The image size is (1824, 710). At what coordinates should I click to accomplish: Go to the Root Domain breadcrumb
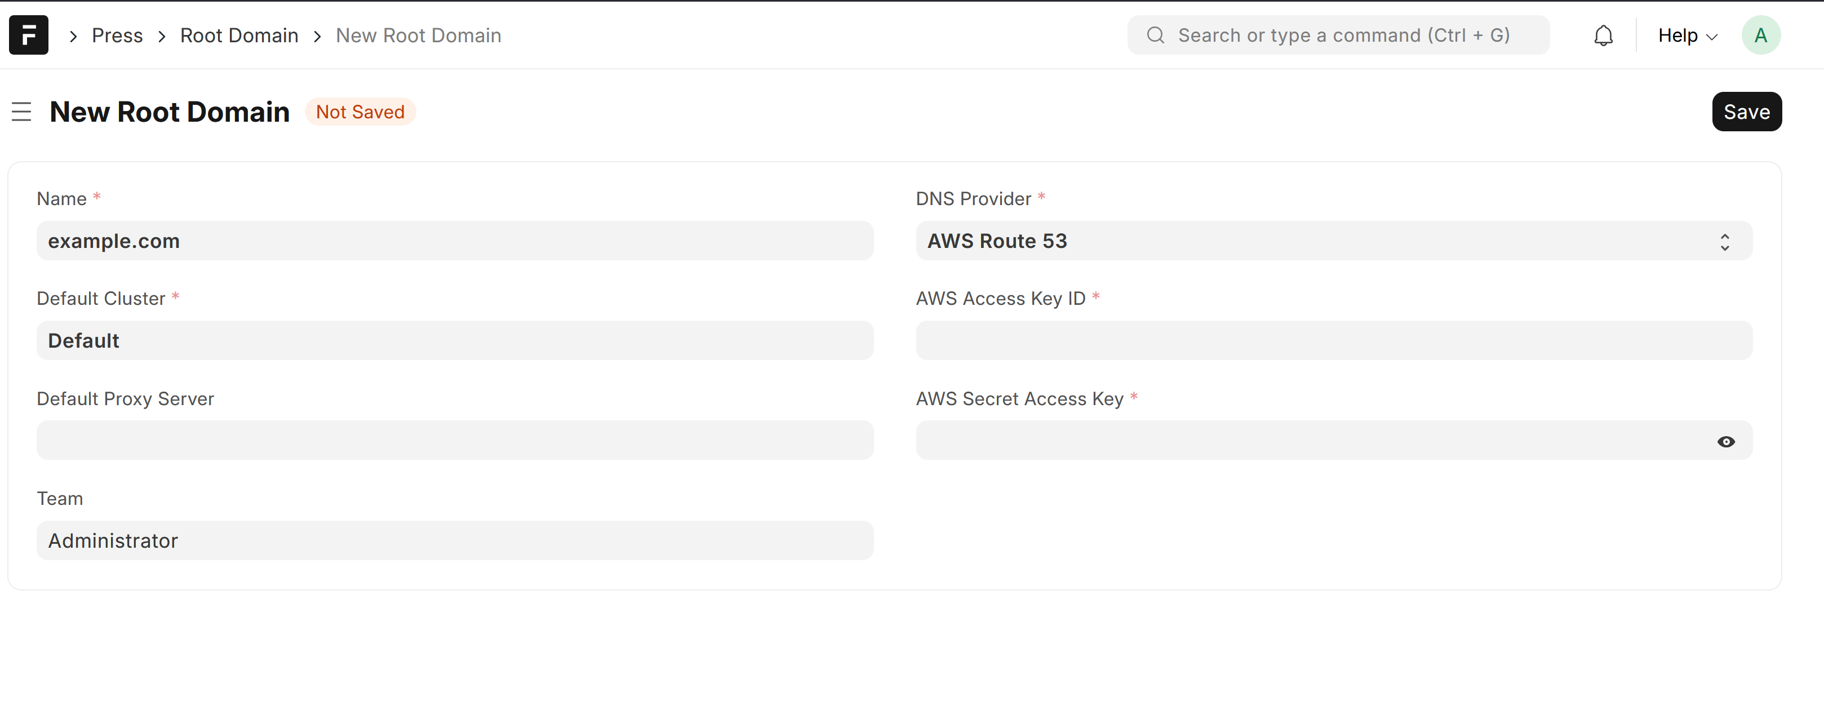238,35
